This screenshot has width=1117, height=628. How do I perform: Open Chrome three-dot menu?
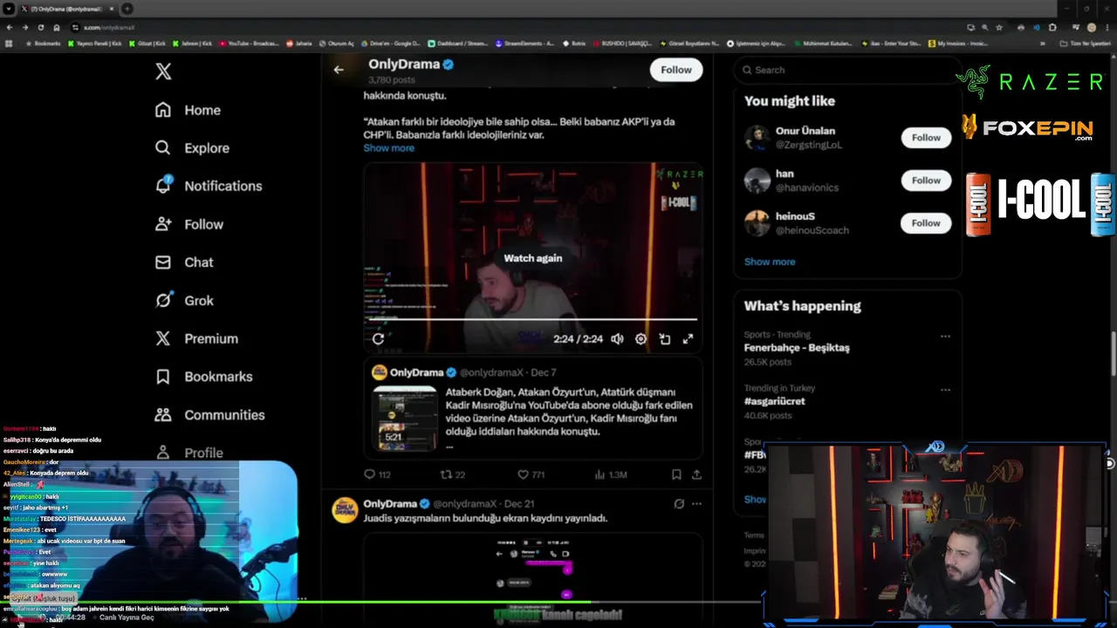coord(1108,27)
